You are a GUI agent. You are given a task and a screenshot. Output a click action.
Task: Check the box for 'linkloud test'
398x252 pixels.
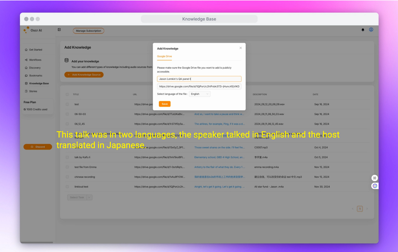click(67, 187)
